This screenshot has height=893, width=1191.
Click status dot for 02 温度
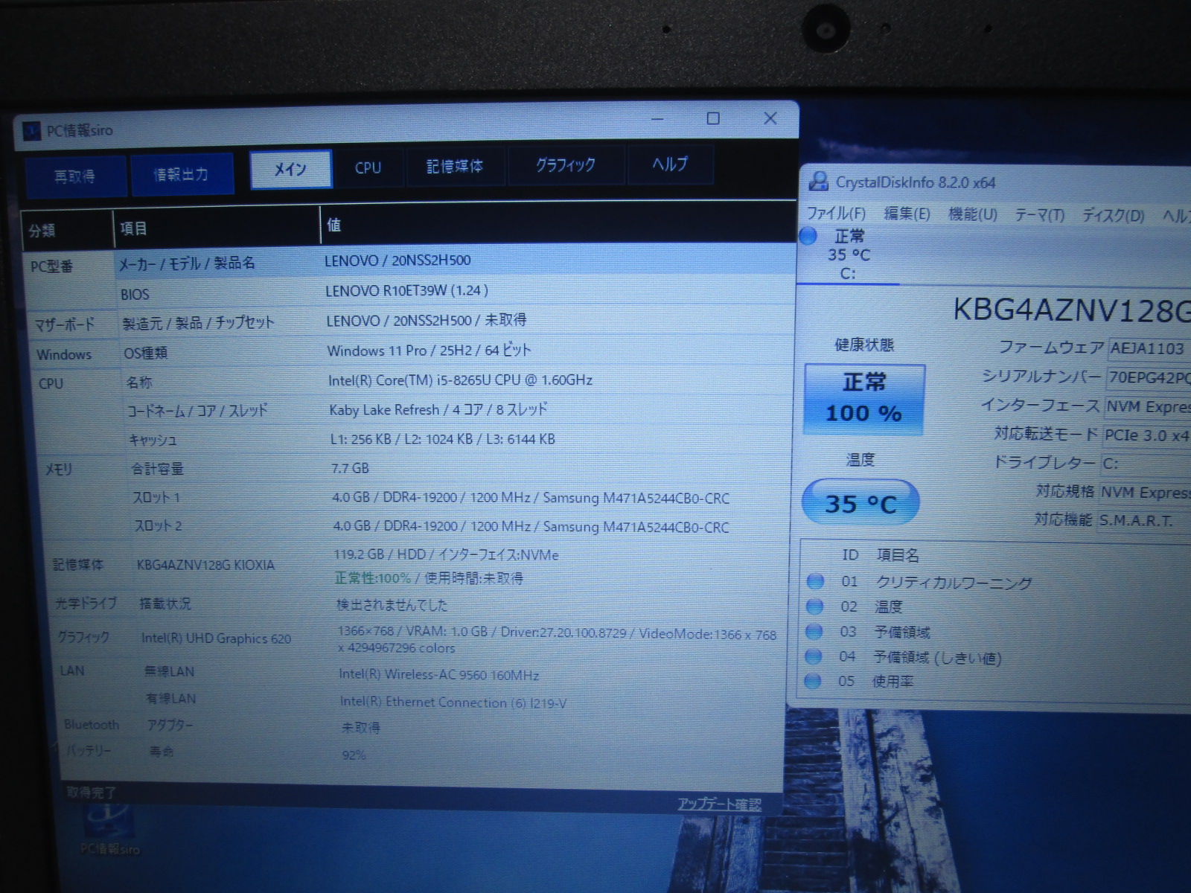tap(815, 606)
